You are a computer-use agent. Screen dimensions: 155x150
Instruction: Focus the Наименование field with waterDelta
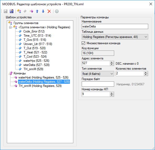tap(115, 26)
